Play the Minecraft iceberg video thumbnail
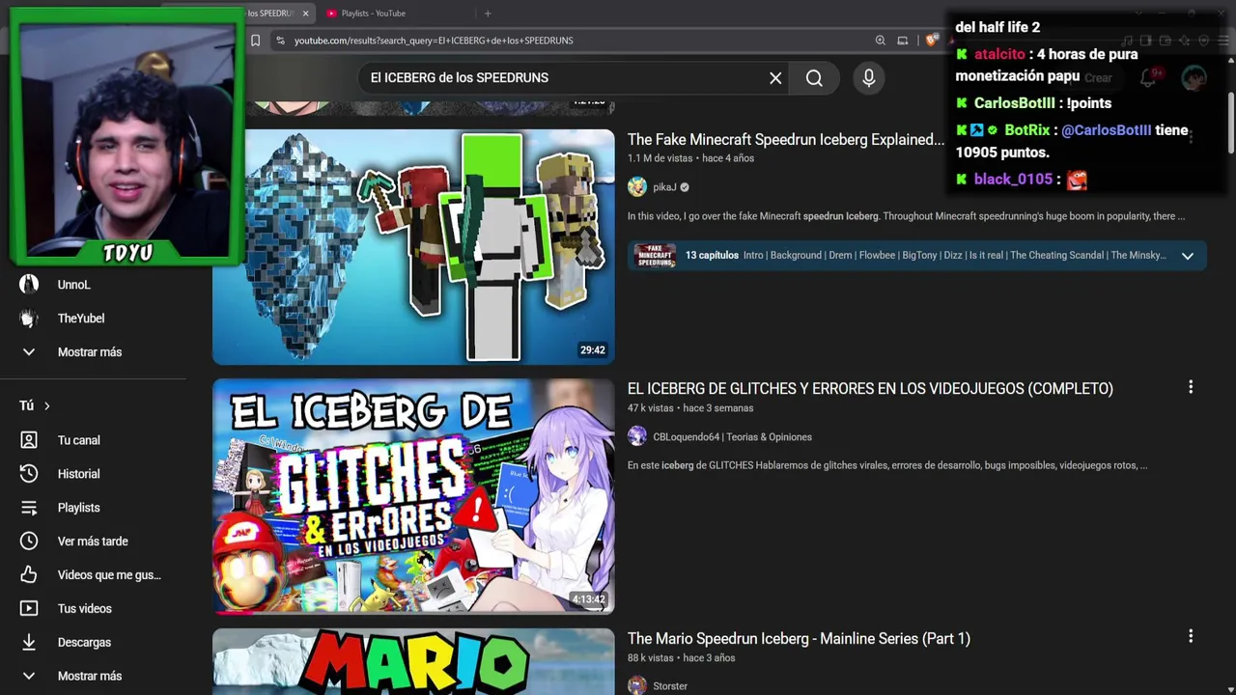The image size is (1236, 695). (x=413, y=247)
